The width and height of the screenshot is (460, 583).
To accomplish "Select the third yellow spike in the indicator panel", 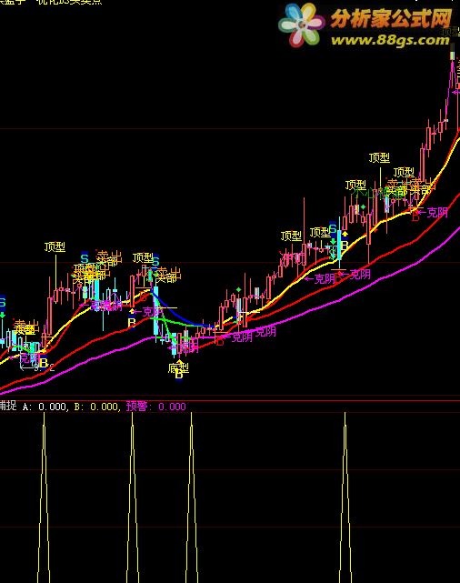I will tap(191, 498).
